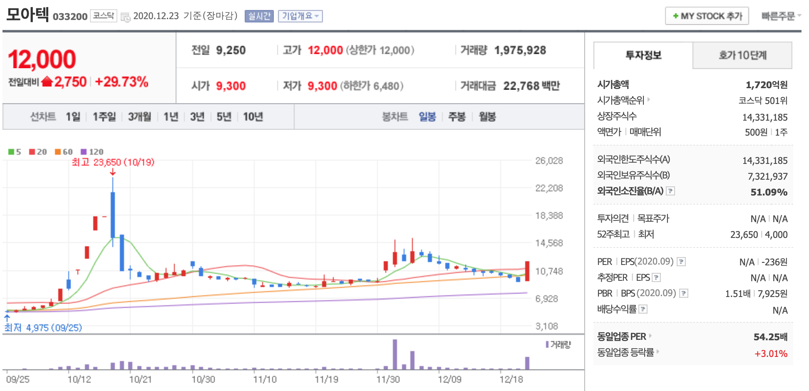The width and height of the screenshot is (809, 391).
Task: Click the 최고 23,650 (10/19) chart marker
Action: pos(113,162)
